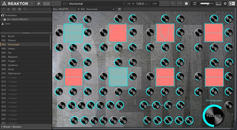237x130 pixels.
Task: Click the power icon in top toolbar
Action: click(225, 4)
